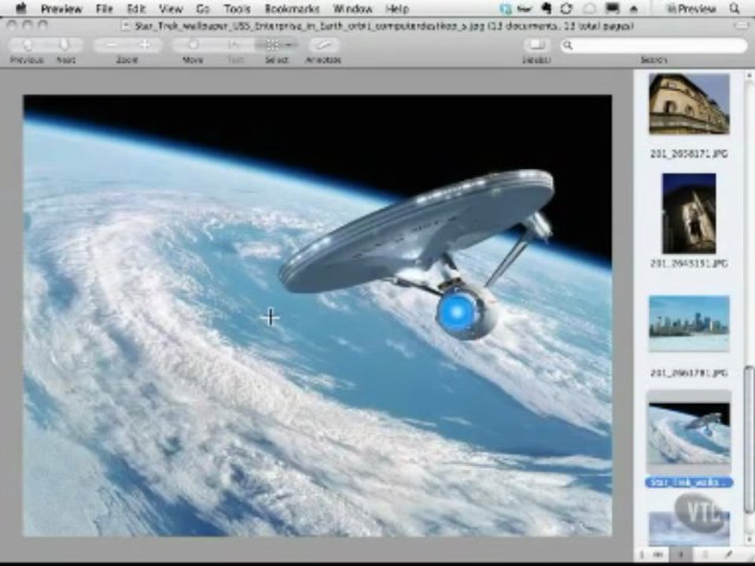This screenshot has height=566, width=755.
Task: Click the sidebar vertical scrollbar thumb
Action: click(x=749, y=439)
